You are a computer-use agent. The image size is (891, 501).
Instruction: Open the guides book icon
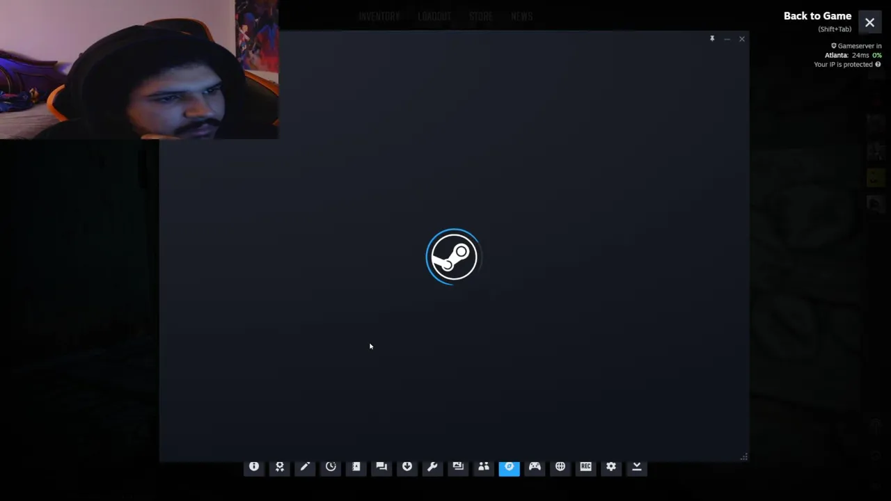coord(356,467)
